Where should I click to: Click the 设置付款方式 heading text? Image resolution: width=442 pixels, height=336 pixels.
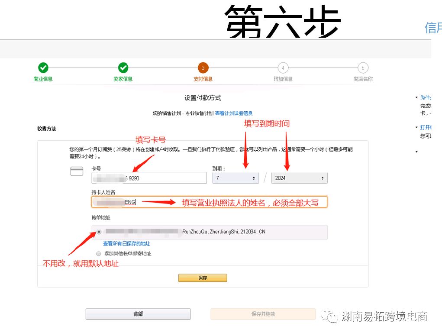tap(203, 98)
